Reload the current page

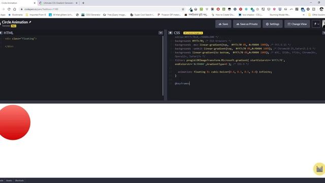click(9, 9)
